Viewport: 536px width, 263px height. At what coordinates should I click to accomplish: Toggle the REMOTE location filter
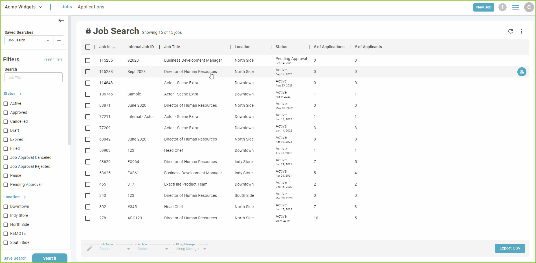(6, 234)
